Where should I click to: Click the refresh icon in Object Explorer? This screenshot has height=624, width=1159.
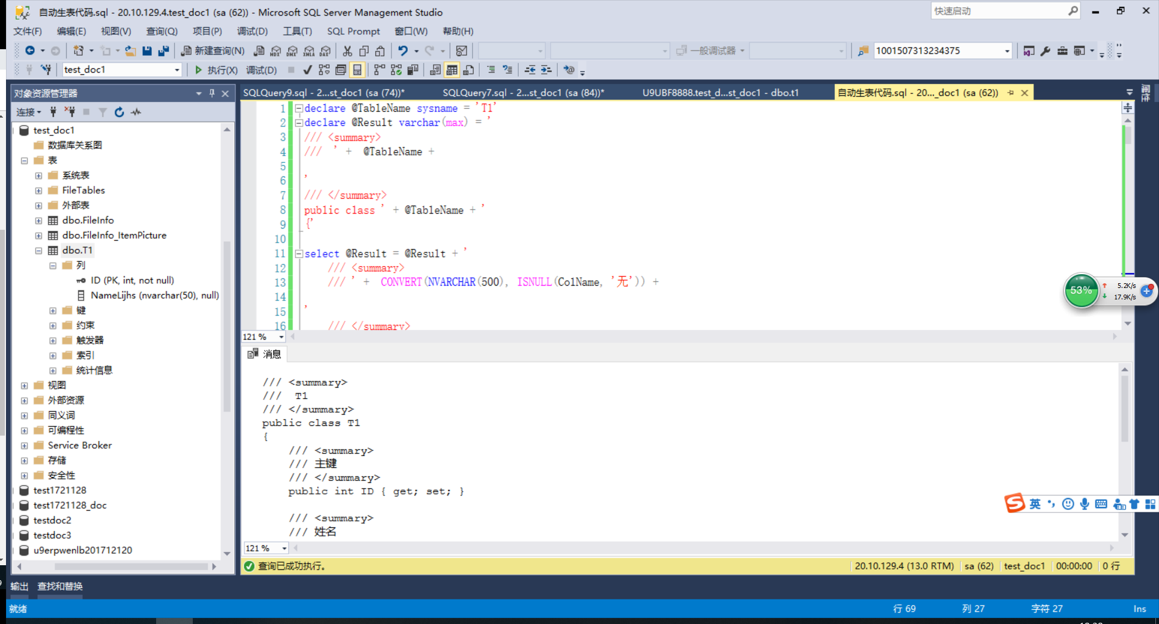[119, 112]
